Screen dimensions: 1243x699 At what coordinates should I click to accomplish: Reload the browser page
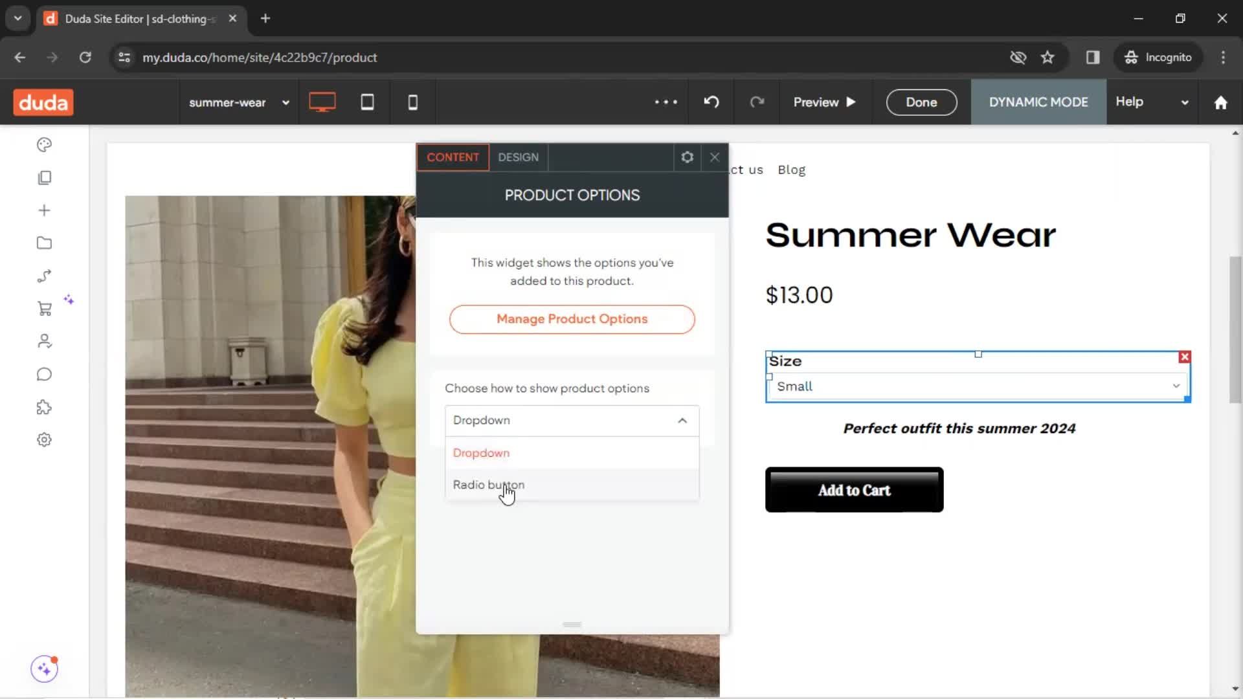pos(85,58)
